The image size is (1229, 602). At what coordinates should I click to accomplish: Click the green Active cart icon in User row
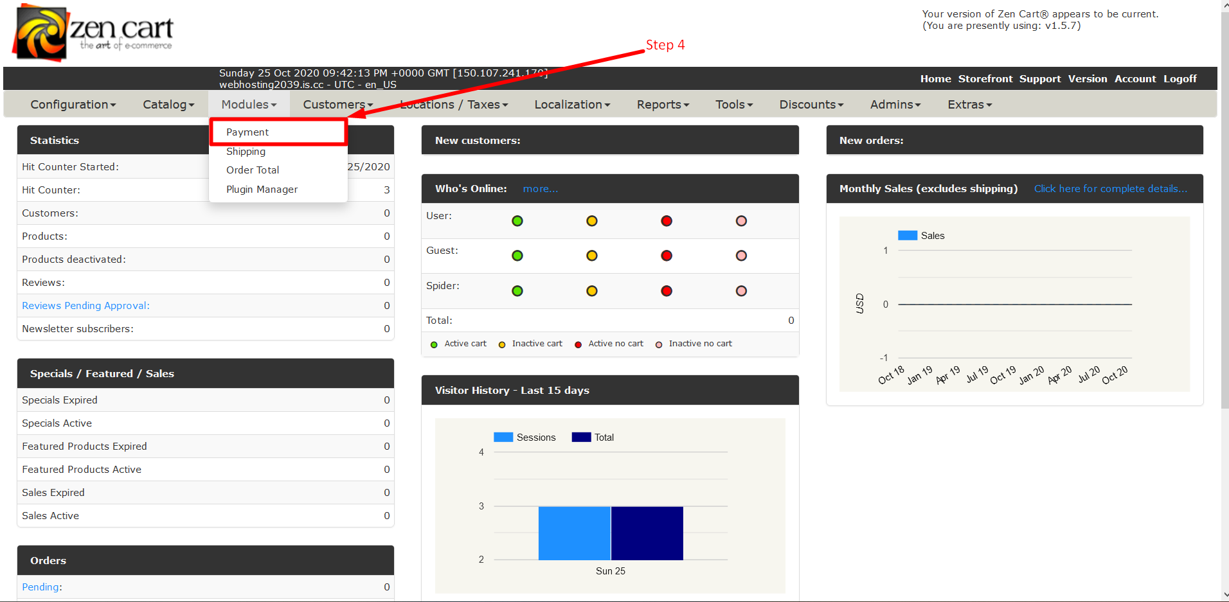[x=517, y=221]
